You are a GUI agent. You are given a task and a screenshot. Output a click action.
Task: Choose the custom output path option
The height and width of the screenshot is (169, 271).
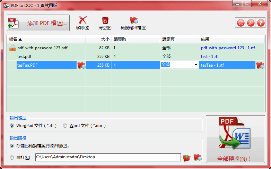point(20,158)
